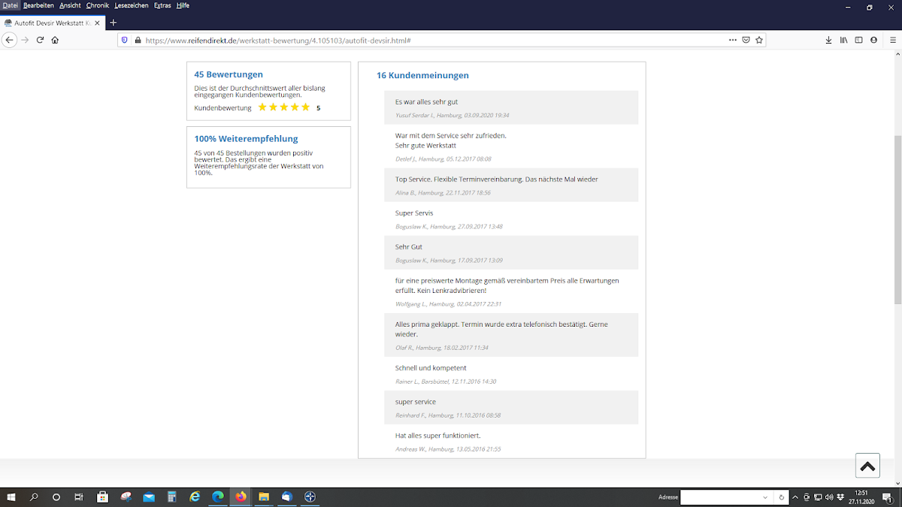
Task: Click the scroll-to-top arrow button
Action: pyautogui.click(x=867, y=466)
